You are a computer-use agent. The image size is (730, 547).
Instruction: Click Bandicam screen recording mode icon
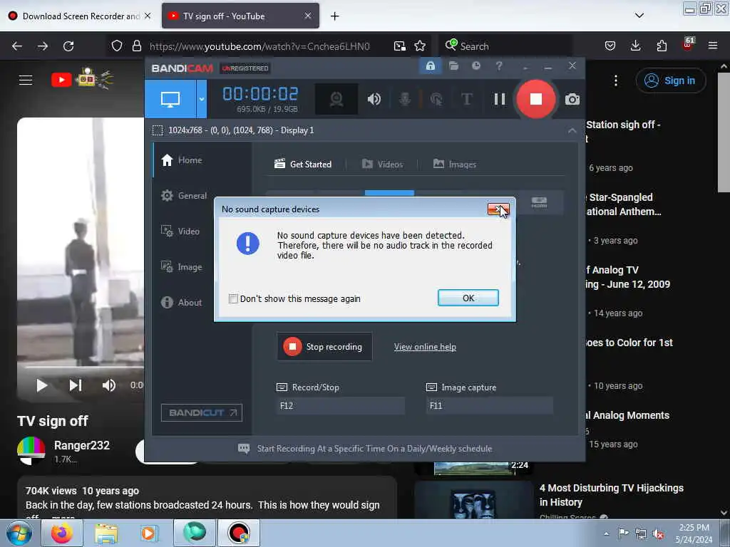[x=170, y=98]
